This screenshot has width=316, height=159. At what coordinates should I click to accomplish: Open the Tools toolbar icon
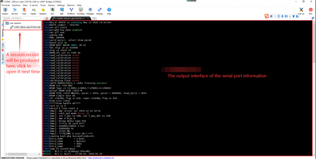pyautogui.click(x=24, y=11)
